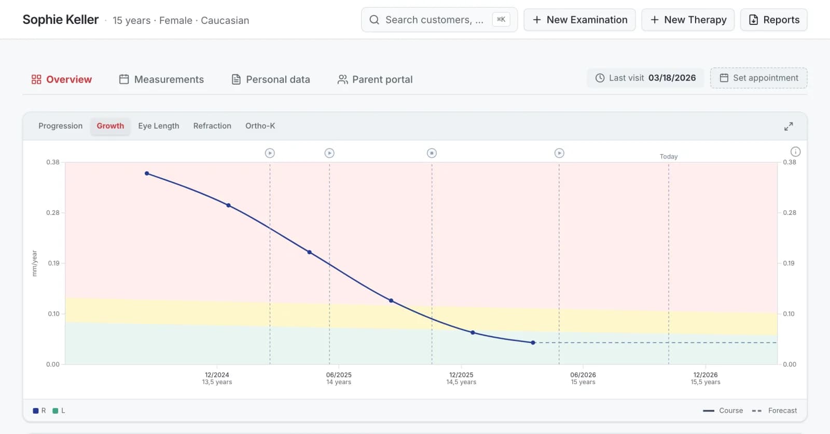Click the Parent portal people icon
Screen dimensions: 830x434
click(342, 79)
